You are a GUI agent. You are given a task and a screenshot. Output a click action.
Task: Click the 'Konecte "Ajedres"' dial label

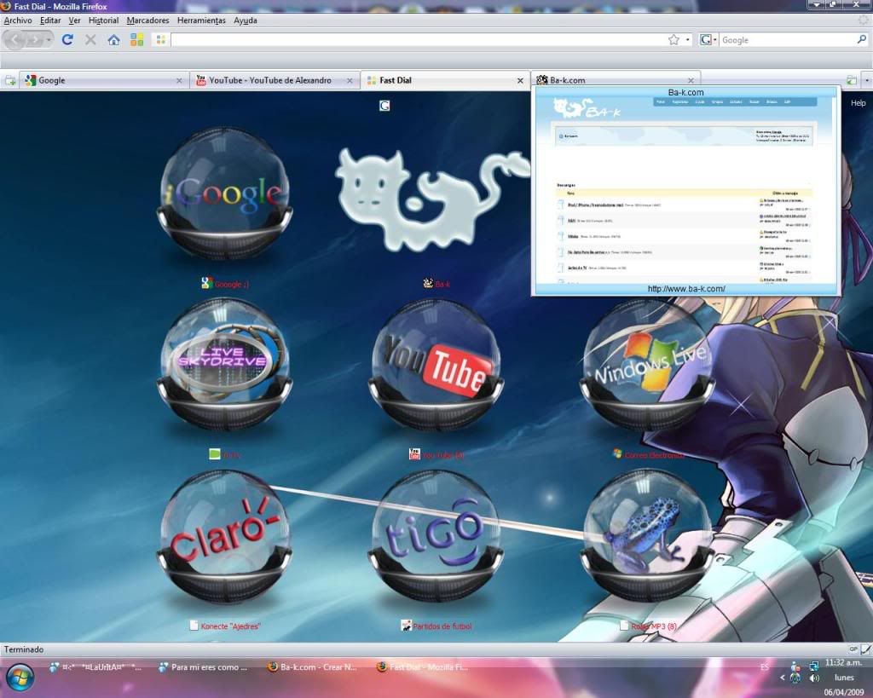(x=230, y=626)
